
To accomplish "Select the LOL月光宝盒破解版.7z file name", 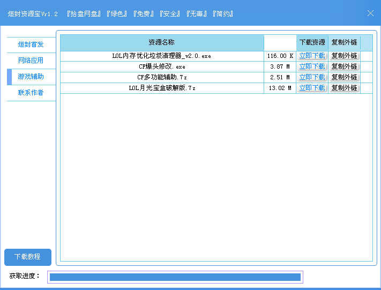I will (x=162, y=88).
